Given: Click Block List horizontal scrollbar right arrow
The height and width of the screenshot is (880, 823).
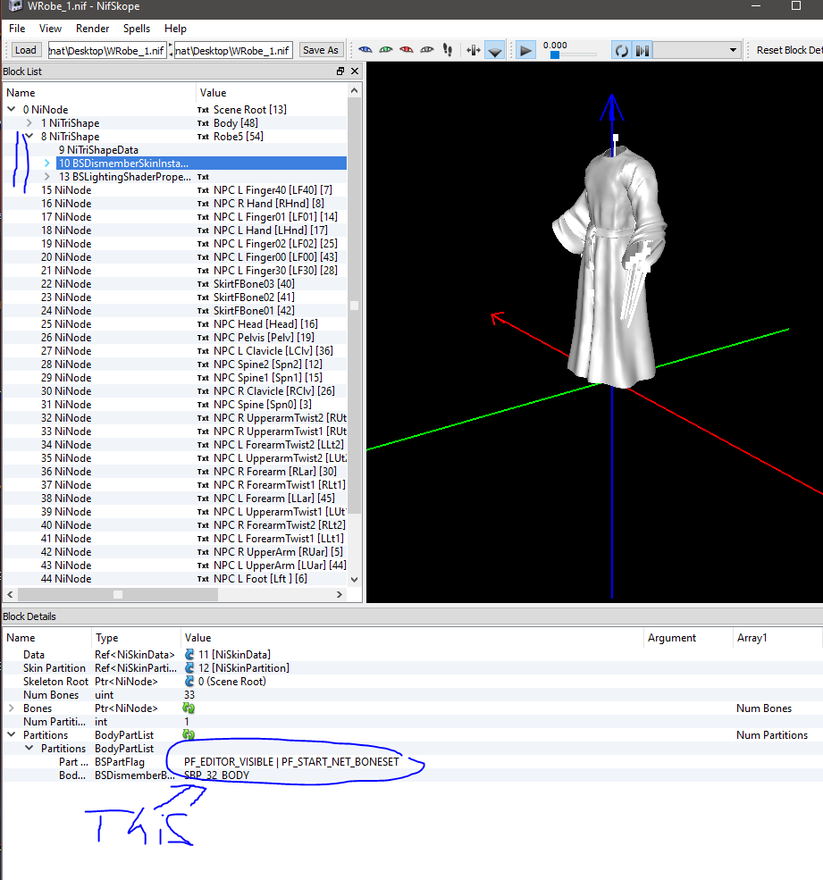Looking at the screenshot, I should click(339, 594).
